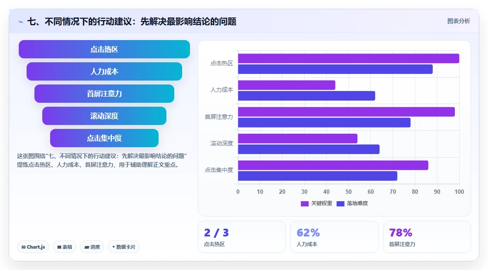Toggle 落地难度 legend swatch
488x270 pixels.
[340, 203]
